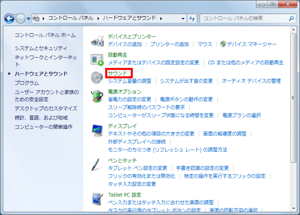This screenshot has width=300, height=215.
Task: Click フリックの有効化または無効化 link
Action: pyautogui.click(x=142, y=176)
